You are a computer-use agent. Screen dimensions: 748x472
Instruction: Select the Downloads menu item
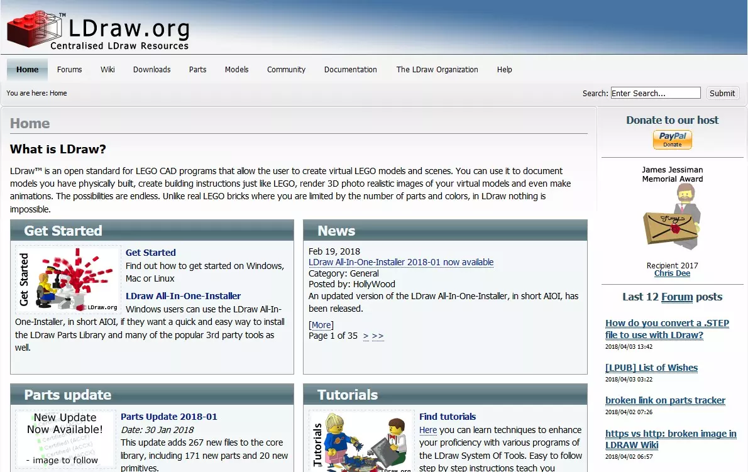click(151, 70)
